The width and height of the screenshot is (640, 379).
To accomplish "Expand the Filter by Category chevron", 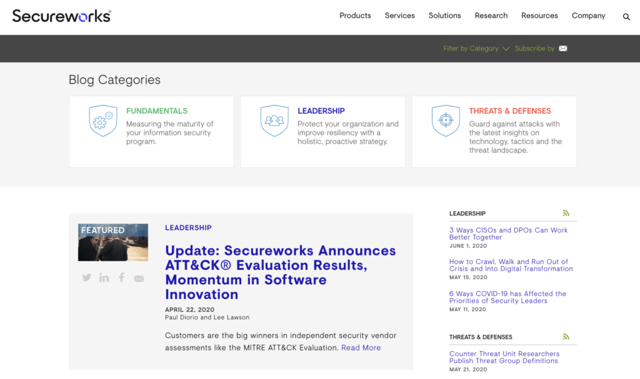I will coord(506,49).
